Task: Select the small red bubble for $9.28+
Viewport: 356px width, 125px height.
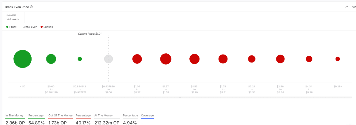Action: (x=338, y=59)
